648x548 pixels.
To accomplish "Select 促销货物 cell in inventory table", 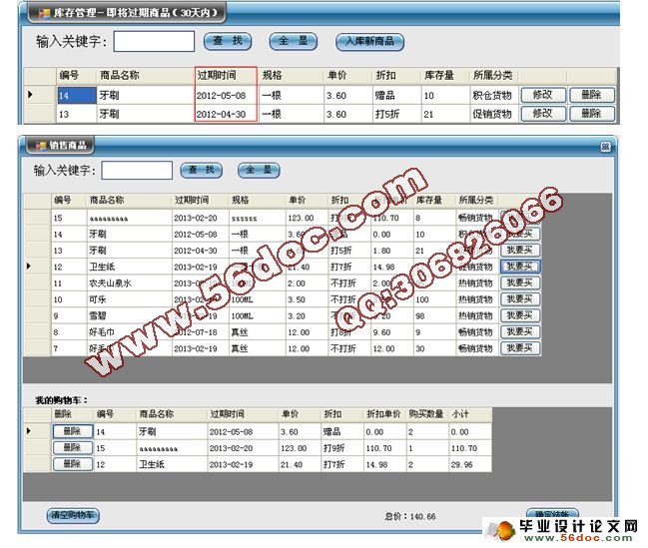I will coord(494,114).
